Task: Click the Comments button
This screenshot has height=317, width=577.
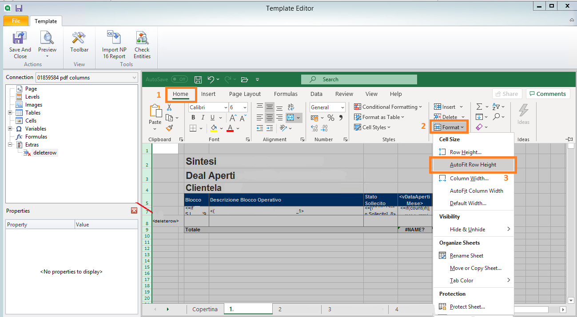Action: pyautogui.click(x=548, y=94)
